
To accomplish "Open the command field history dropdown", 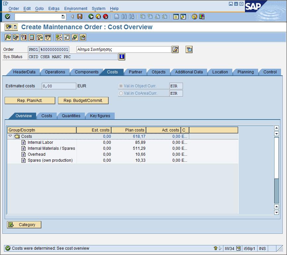I will [x=63, y=17].
